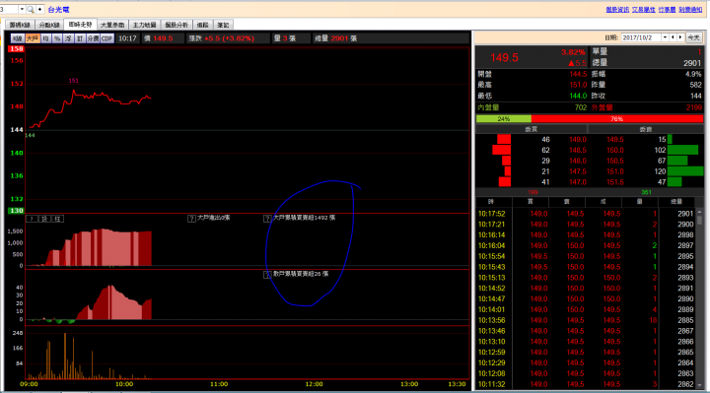Click the green 24% inner volume bar
The width and height of the screenshot is (710, 393).
coord(504,119)
